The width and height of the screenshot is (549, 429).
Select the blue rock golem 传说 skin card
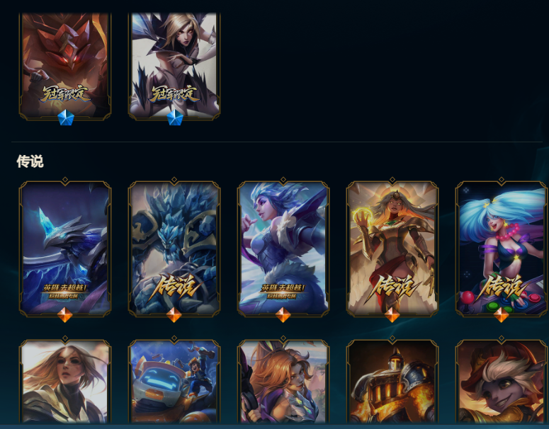point(174,248)
